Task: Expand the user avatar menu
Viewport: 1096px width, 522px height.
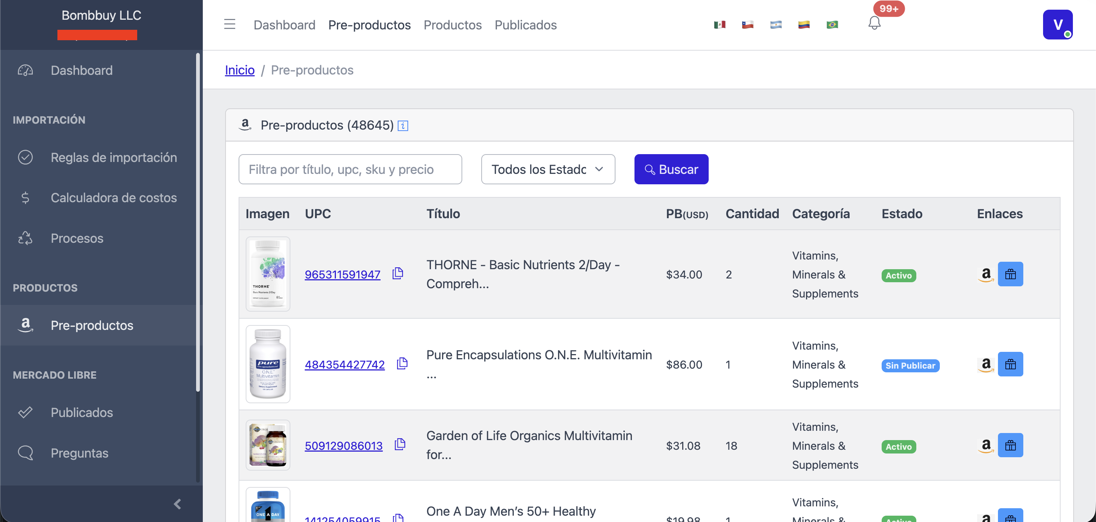Action: [1057, 24]
